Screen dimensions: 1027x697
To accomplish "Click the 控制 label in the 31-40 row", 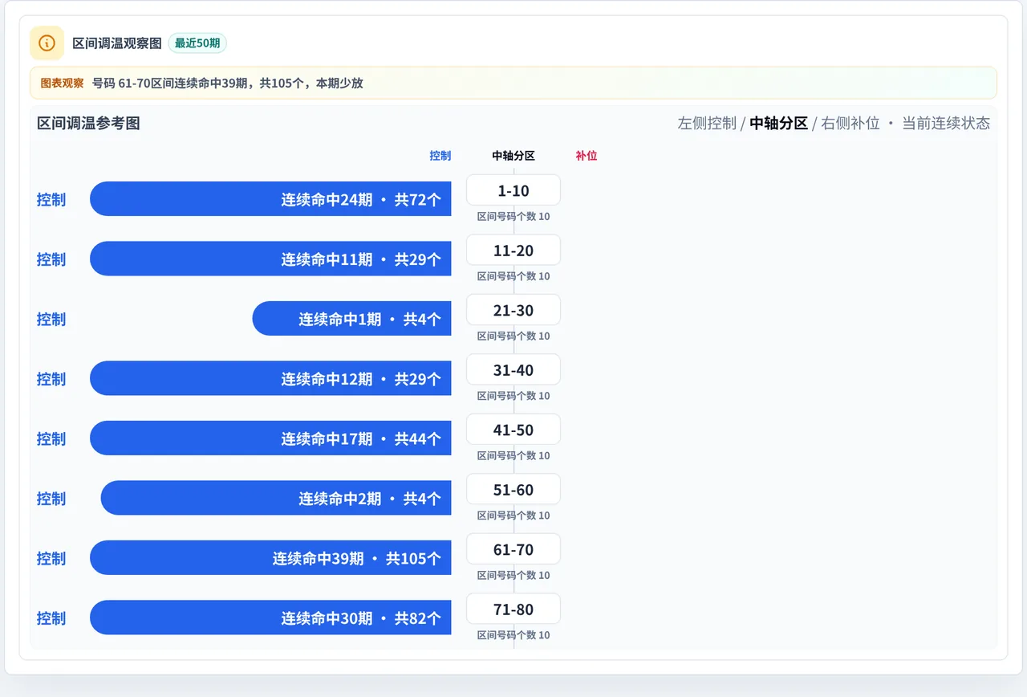I will 51,379.
